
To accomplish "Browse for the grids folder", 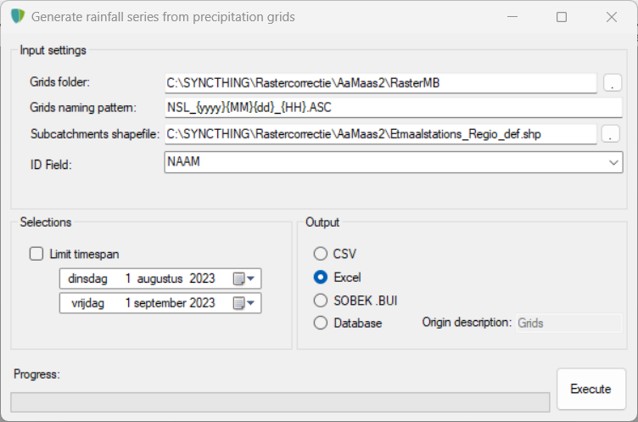I will (x=613, y=83).
